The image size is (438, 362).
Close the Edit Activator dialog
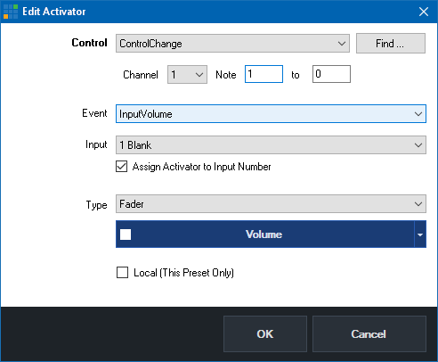[x=424, y=12]
